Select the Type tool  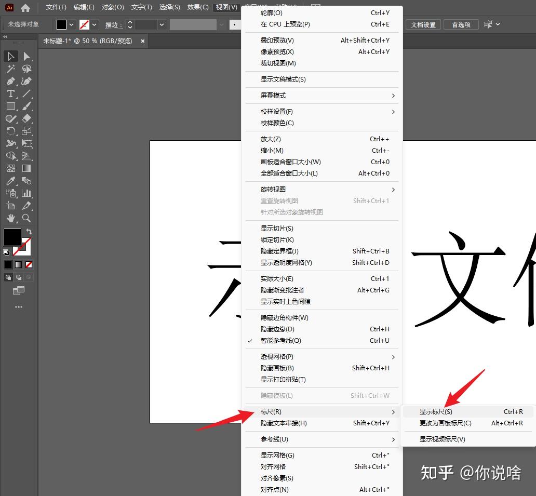pos(10,93)
